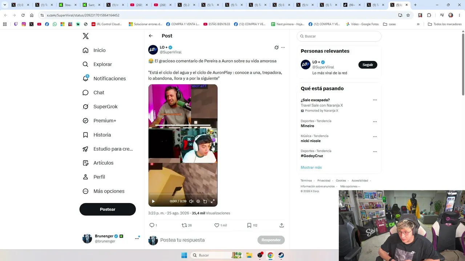This screenshot has height=261, width=465.
Task: Open Steam from the taskbar
Action: pyautogui.click(x=281, y=255)
